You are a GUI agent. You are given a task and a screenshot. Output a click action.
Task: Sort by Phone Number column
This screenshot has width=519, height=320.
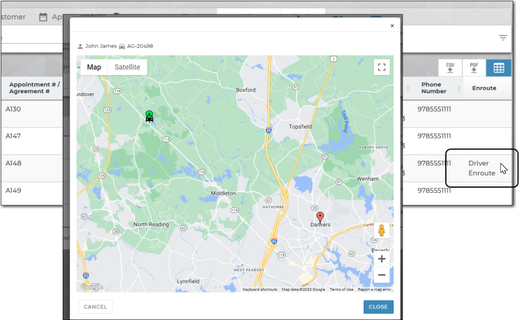pos(435,88)
